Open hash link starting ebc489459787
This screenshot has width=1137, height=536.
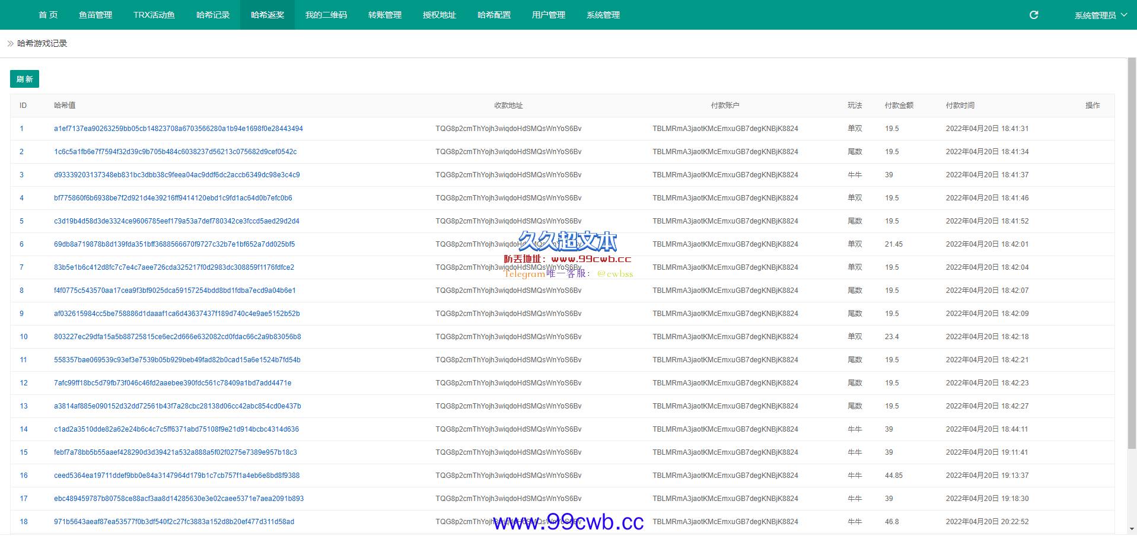pos(179,499)
